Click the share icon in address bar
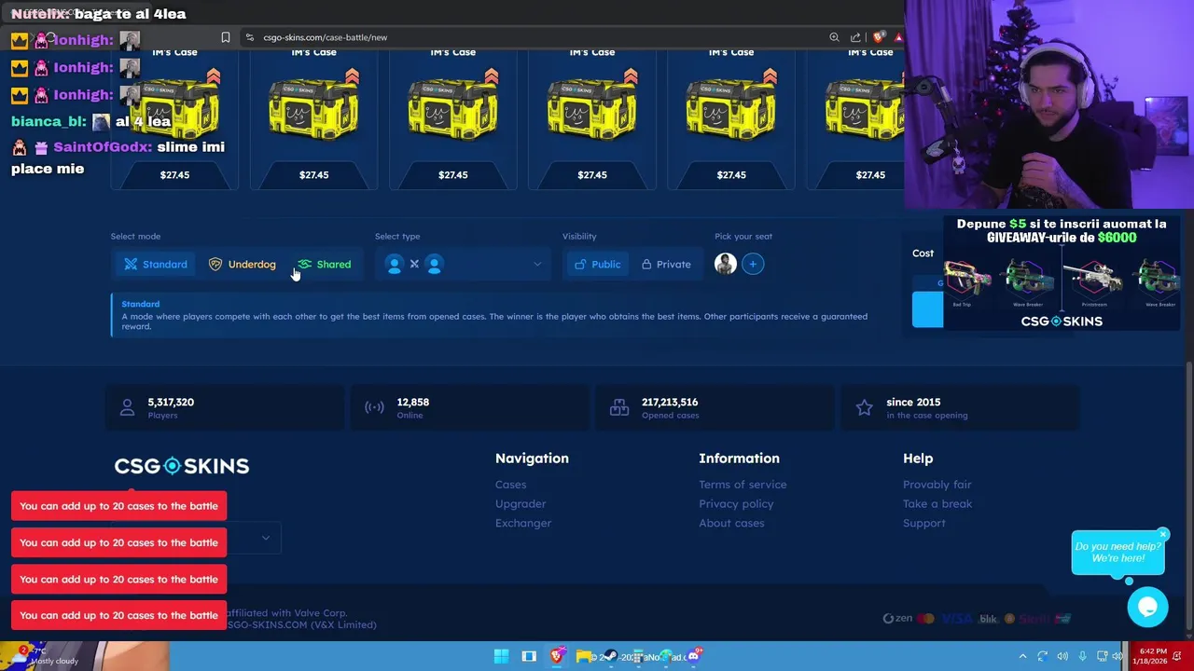 pos(855,37)
